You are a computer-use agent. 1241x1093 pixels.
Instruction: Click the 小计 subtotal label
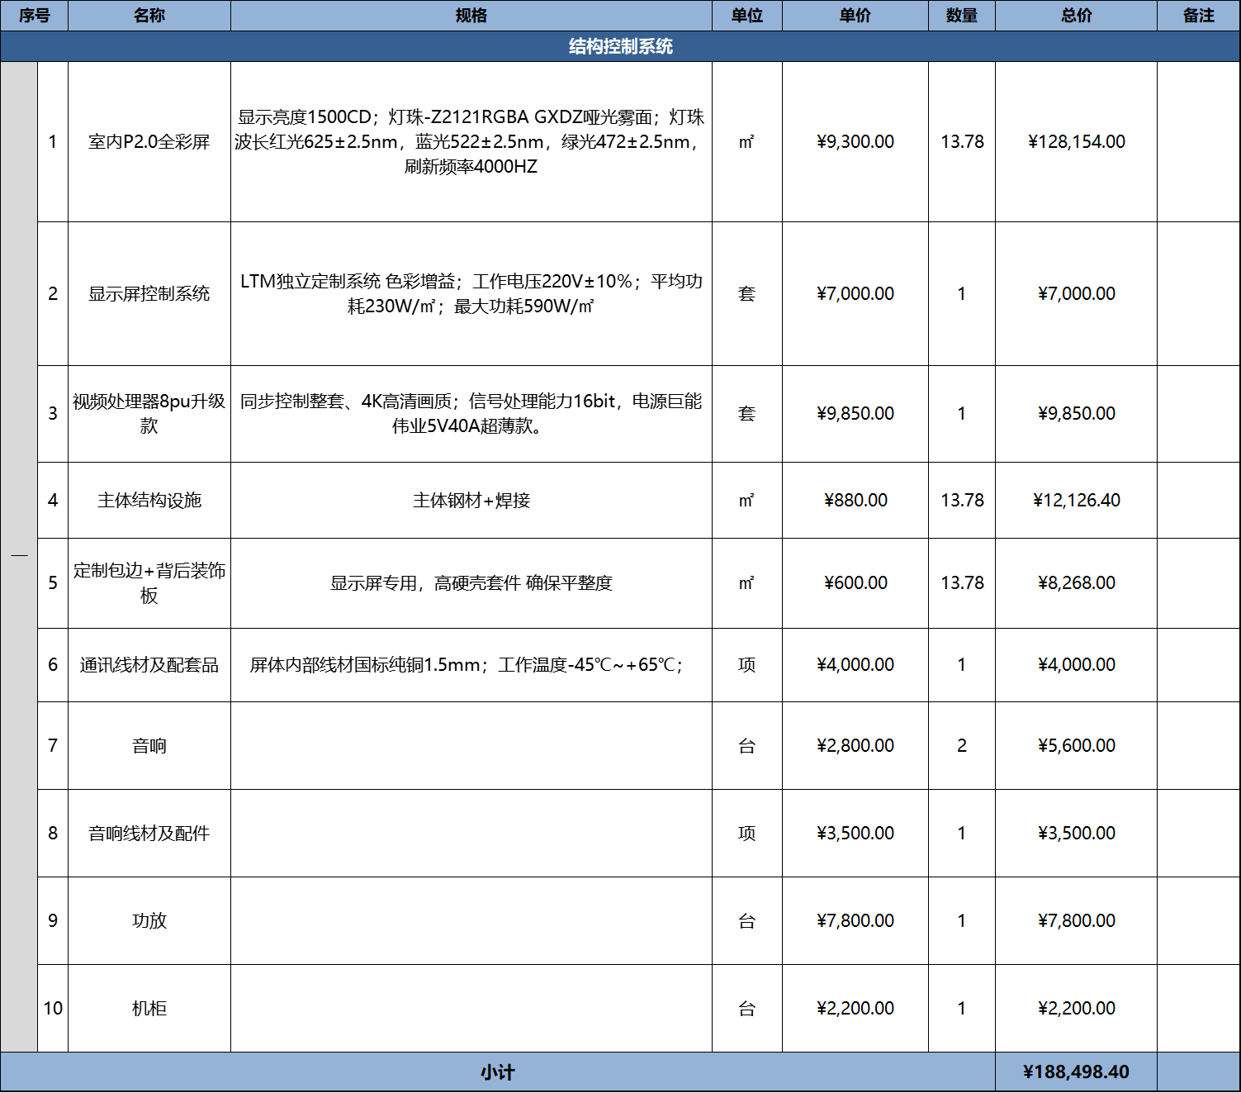tap(498, 1072)
